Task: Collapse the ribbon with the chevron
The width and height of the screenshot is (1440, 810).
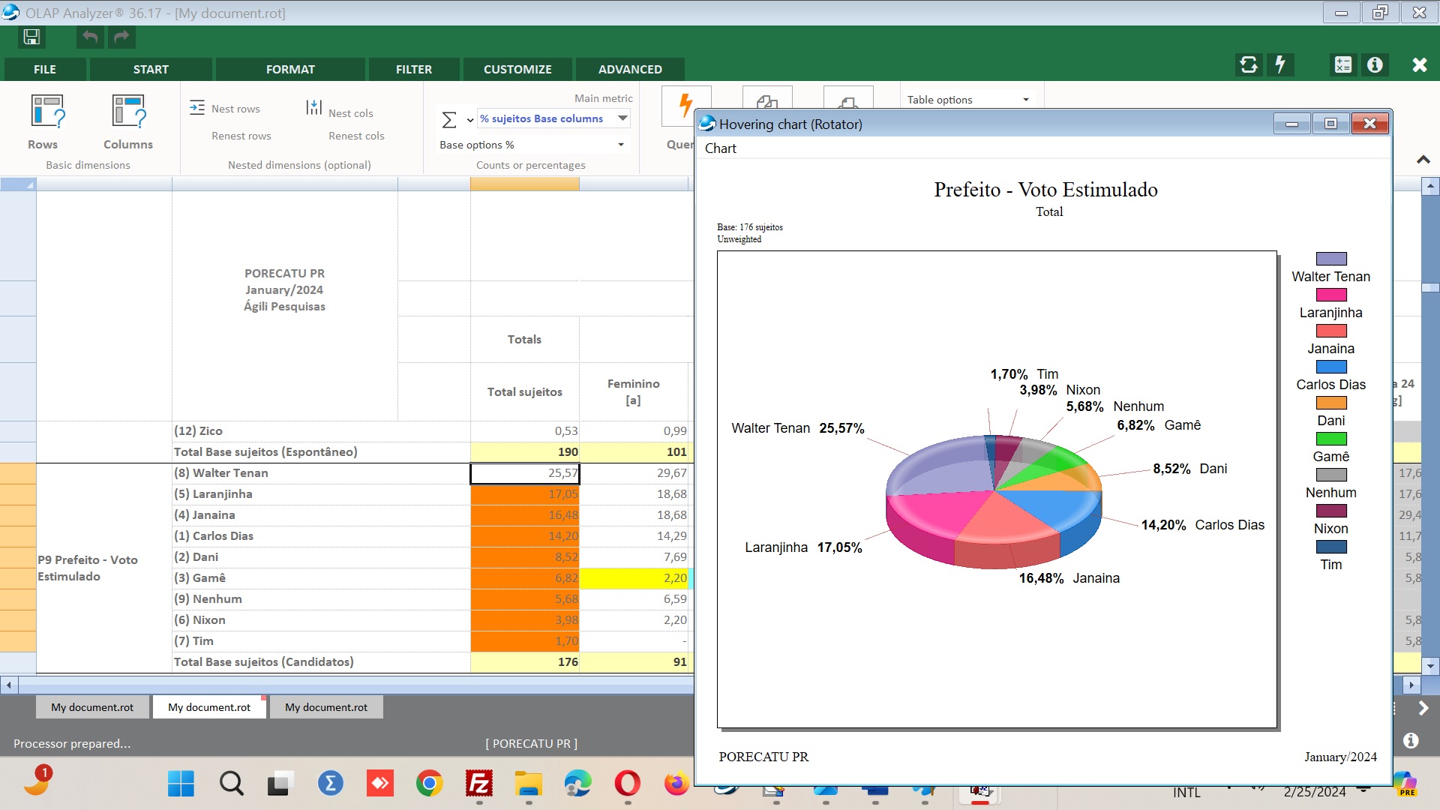Action: pos(1423,160)
